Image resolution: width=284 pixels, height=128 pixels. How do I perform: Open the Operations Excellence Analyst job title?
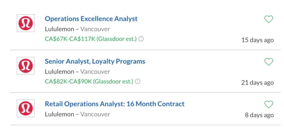91,19
